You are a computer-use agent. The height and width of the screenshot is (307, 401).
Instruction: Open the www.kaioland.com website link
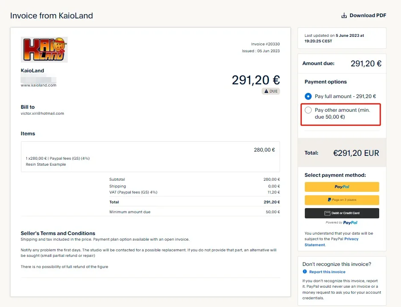(x=38, y=85)
